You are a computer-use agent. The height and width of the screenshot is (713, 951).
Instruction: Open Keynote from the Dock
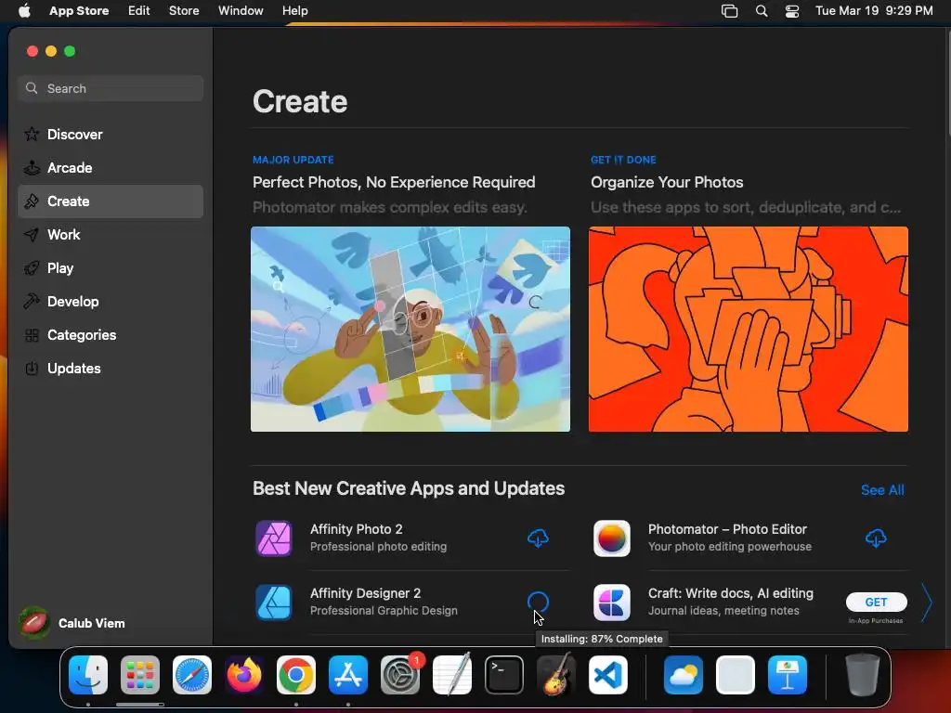[788, 675]
